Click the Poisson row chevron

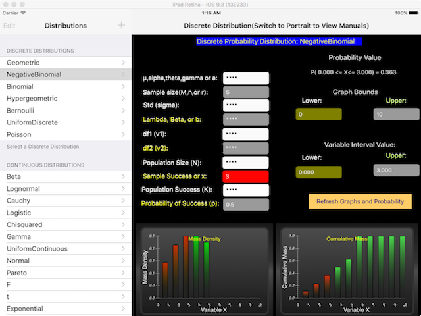tap(123, 134)
